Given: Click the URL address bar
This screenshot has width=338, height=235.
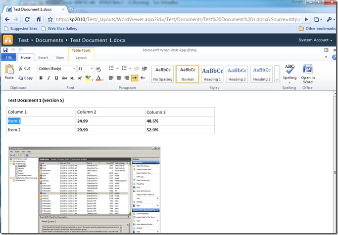Looking at the screenshot, I should tap(178, 20).
